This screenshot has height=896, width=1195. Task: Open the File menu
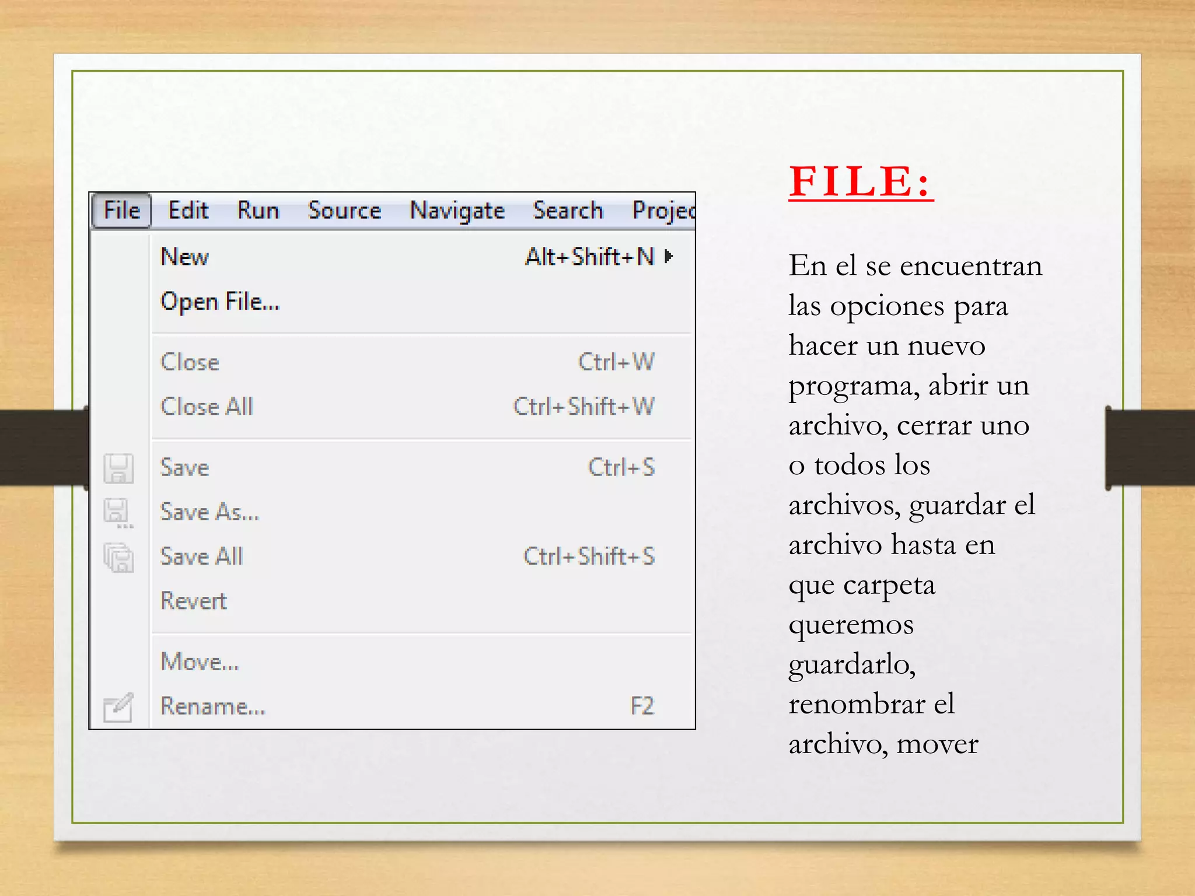coord(122,210)
